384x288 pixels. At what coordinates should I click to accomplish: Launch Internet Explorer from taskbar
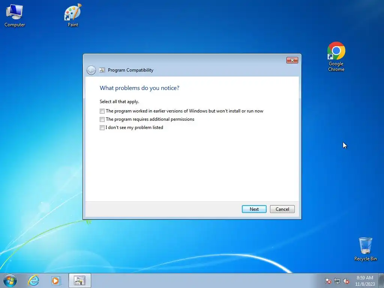point(33,280)
